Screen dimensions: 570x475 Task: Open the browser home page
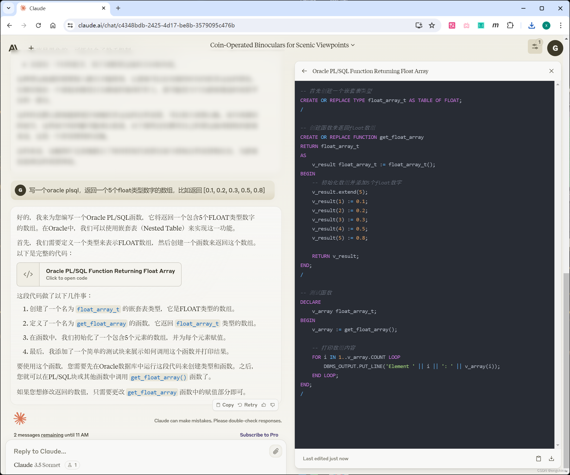53,25
